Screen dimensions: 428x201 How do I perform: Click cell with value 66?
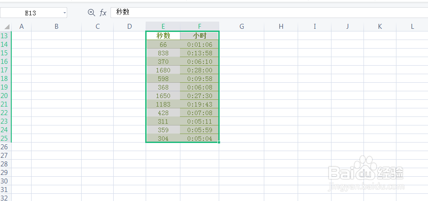163,45
